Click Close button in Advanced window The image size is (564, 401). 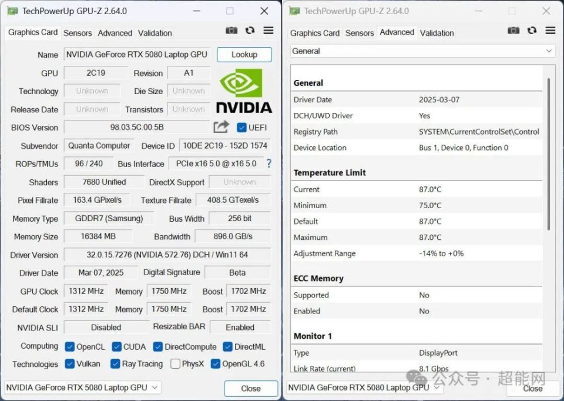tap(533, 389)
